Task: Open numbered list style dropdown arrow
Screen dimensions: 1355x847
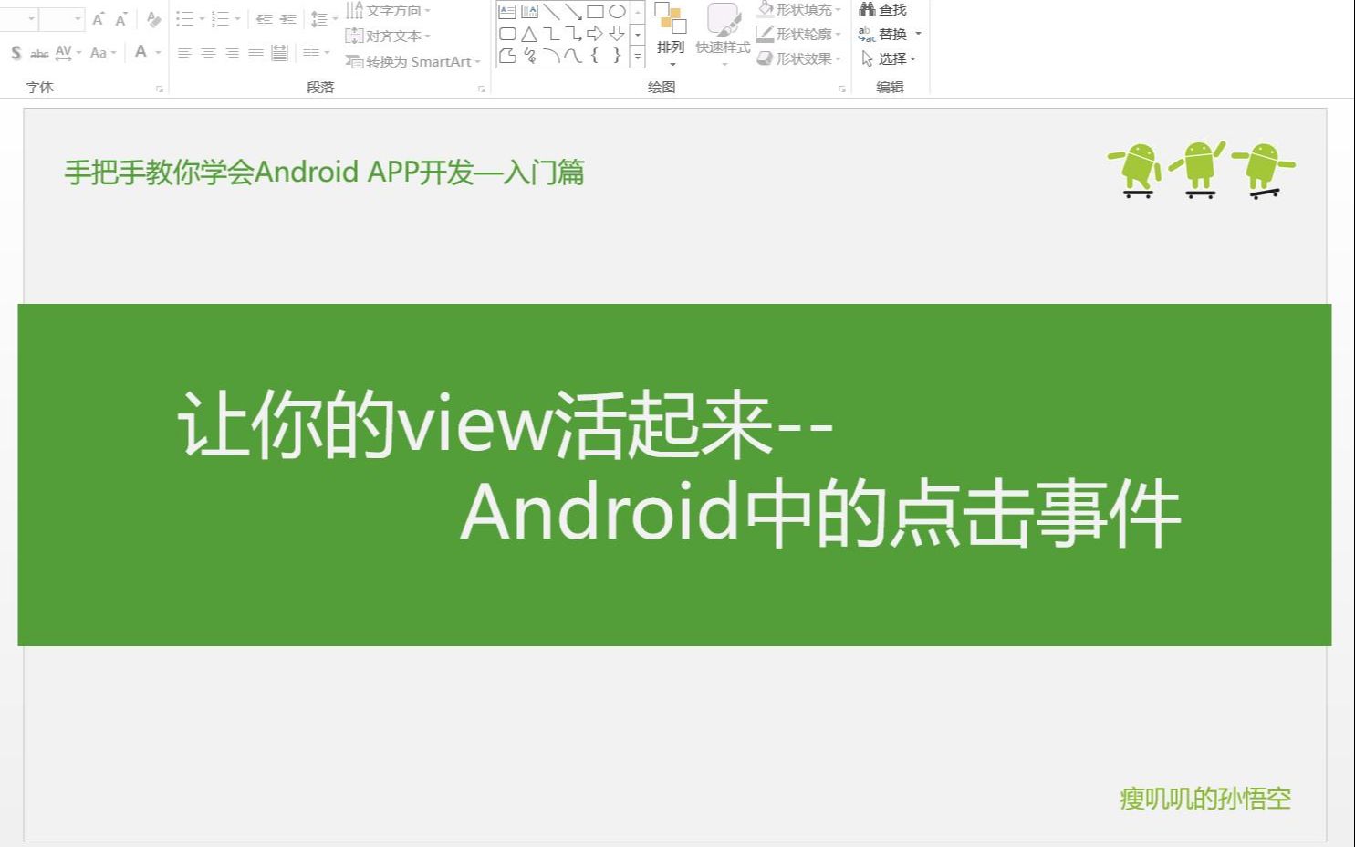Action: pos(237,19)
